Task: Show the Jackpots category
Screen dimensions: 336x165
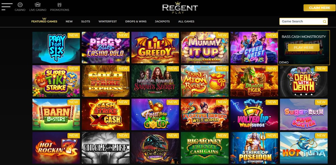Action: pyautogui.click(x=162, y=21)
